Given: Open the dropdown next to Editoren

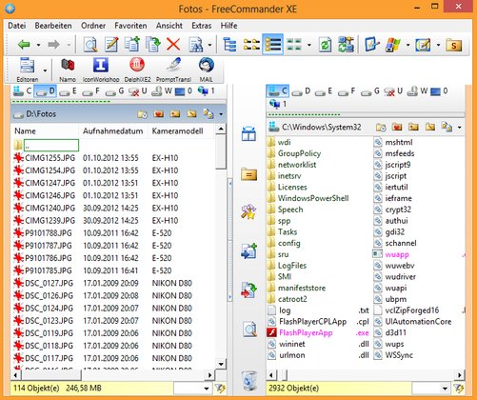Looking at the screenshot, I should point(45,70).
